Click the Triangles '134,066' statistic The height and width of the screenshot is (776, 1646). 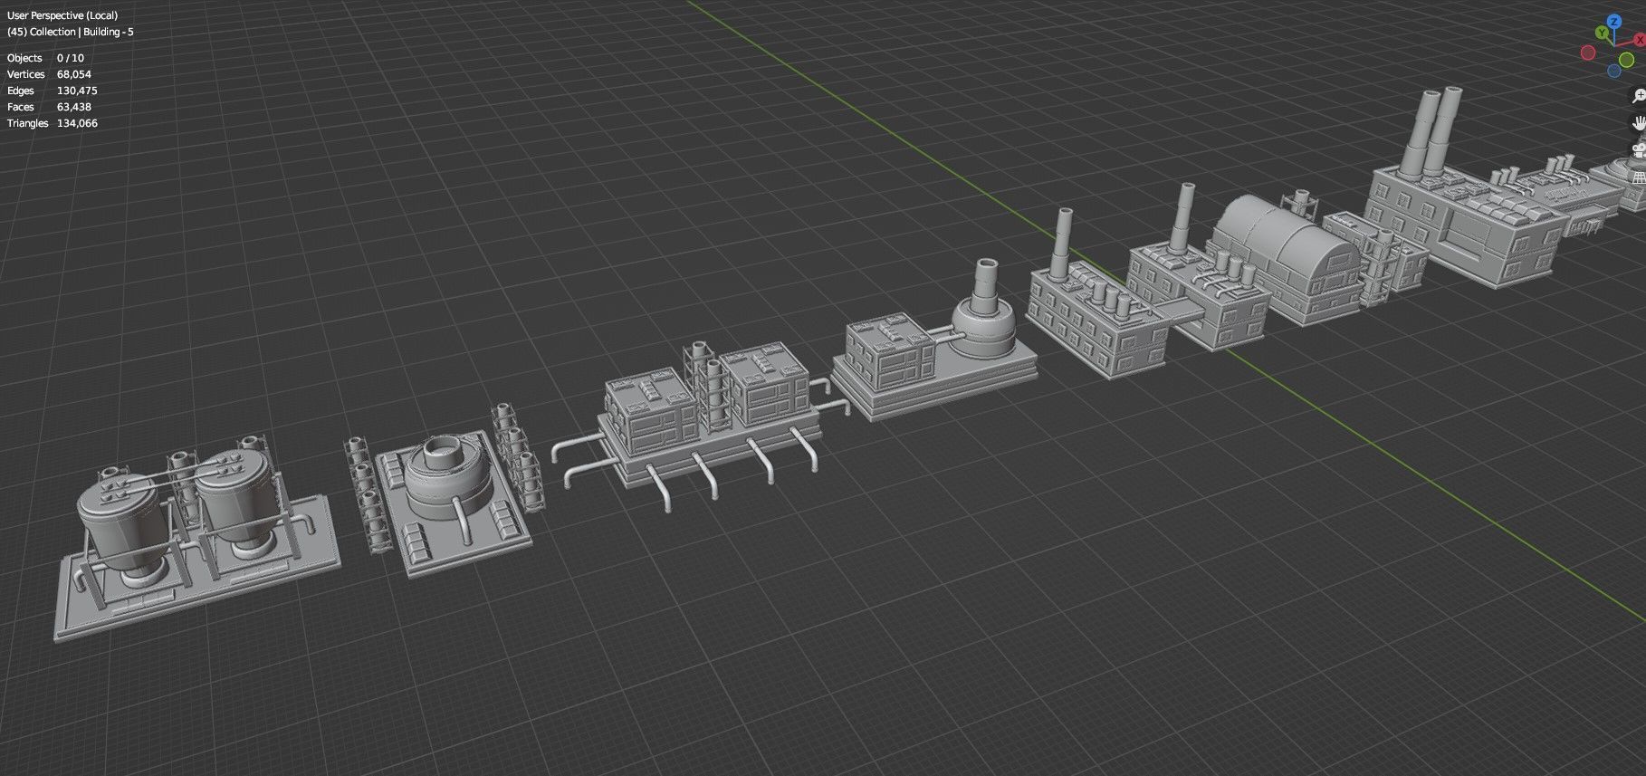click(x=77, y=123)
